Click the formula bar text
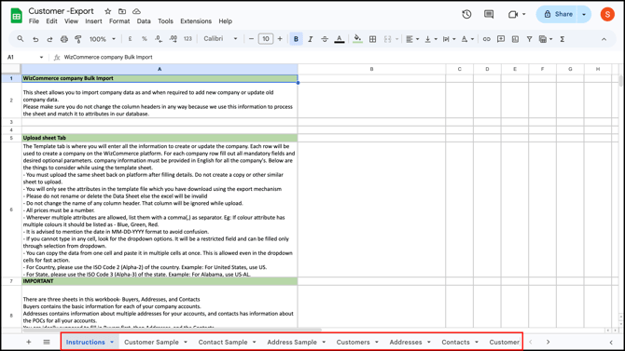 (x=108, y=57)
